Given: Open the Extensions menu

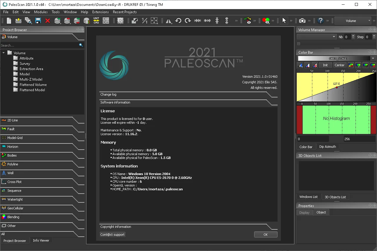Looking at the screenshot, I should (x=101, y=12).
